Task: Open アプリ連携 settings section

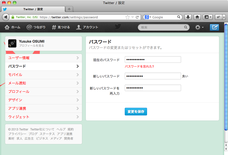Action: [x=44, y=109]
